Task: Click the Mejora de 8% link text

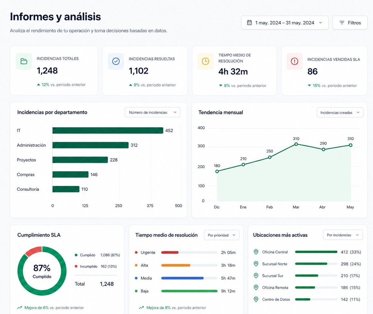Action: tap(159, 308)
